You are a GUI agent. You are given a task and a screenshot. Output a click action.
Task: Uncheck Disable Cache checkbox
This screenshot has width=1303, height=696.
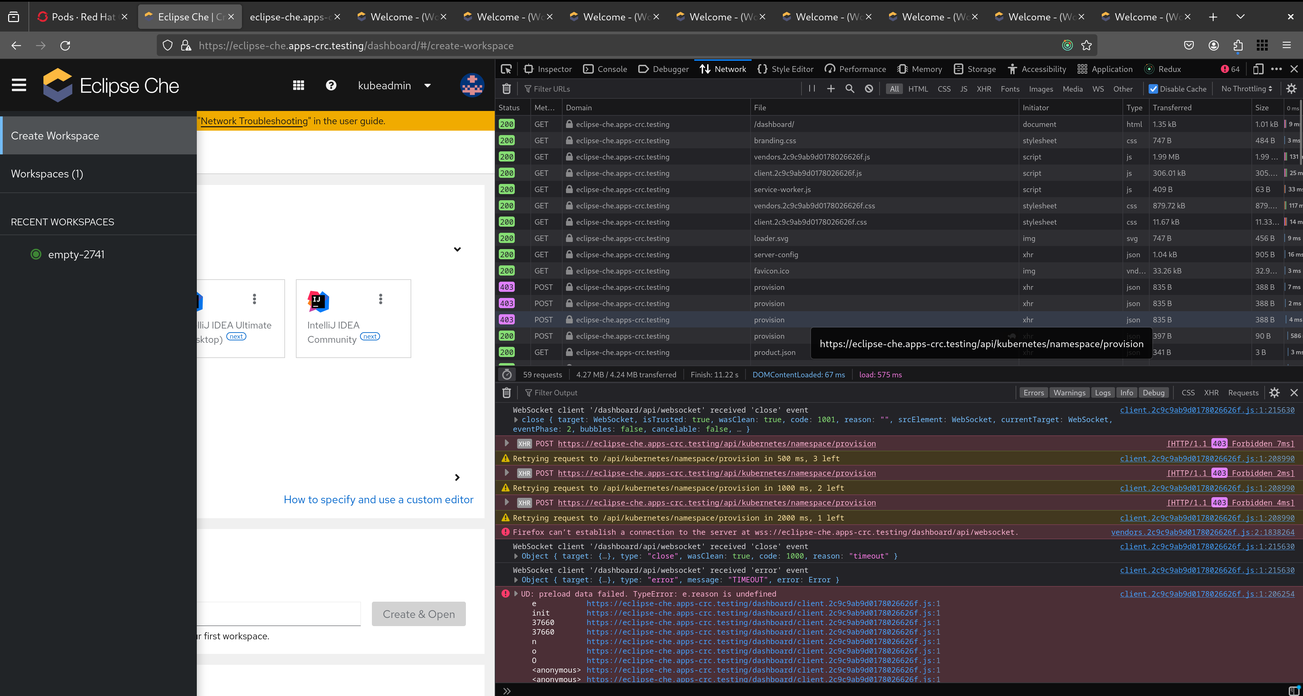pyautogui.click(x=1153, y=89)
